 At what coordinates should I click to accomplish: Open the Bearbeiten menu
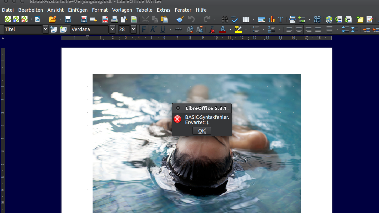point(30,10)
